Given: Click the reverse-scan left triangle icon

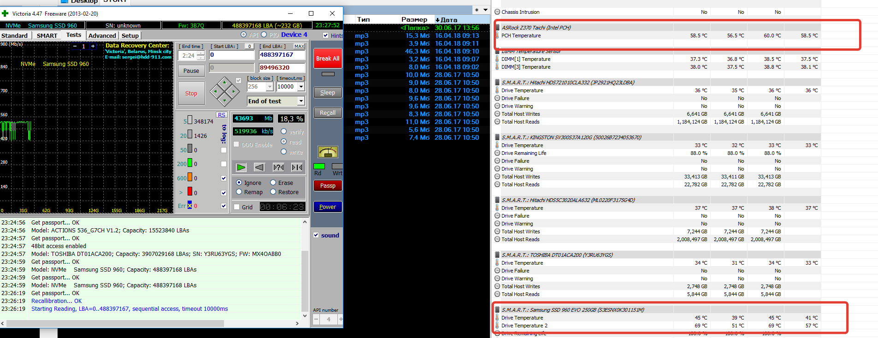Looking at the screenshot, I should pyautogui.click(x=259, y=167).
